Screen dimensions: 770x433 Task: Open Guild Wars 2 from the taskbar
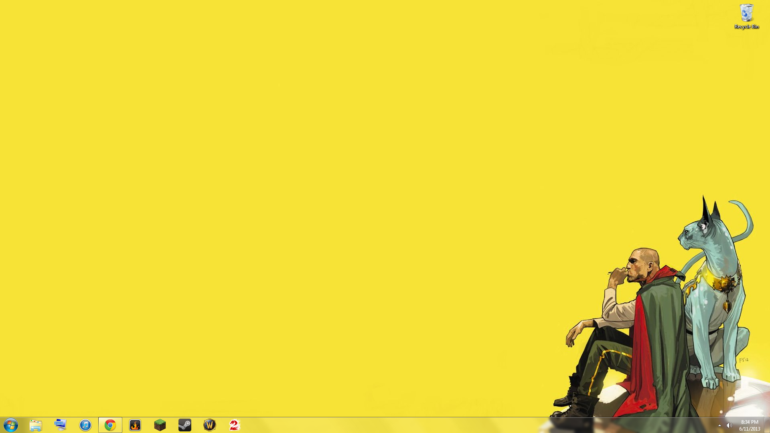coord(235,425)
